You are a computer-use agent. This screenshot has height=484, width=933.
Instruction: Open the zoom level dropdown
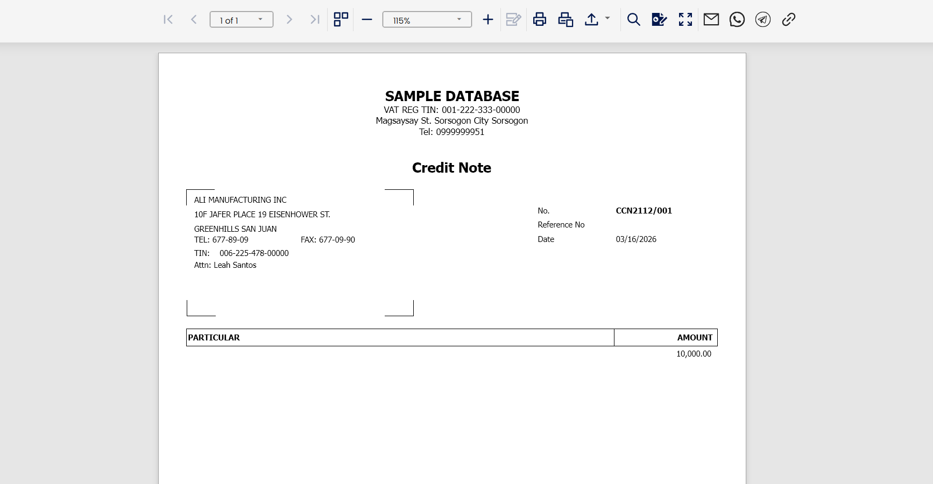pos(459,19)
